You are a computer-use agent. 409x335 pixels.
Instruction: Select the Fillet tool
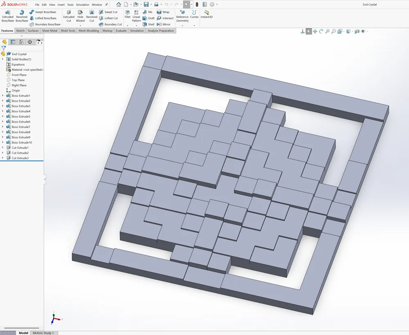click(x=127, y=14)
